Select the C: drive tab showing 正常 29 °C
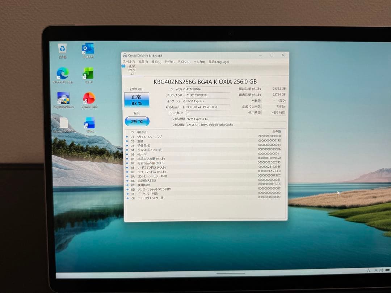This screenshot has width=391, height=293. point(132,70)
